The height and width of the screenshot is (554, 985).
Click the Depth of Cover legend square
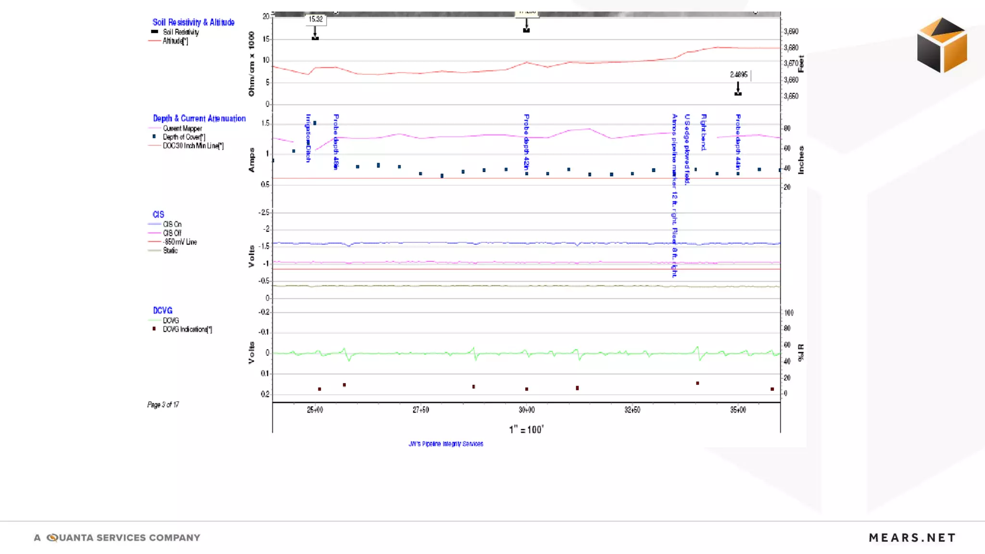tap(154, 137)
